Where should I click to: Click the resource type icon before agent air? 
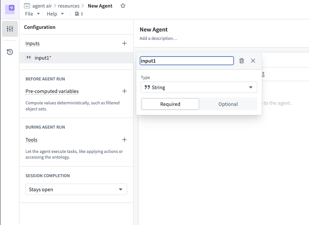click(x=27, y=6)
